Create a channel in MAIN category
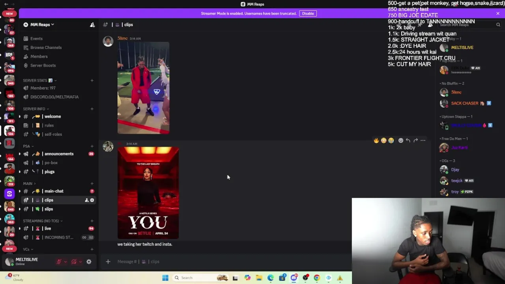The height and width of the screenshot is (284, 505). tap(92, 183)
